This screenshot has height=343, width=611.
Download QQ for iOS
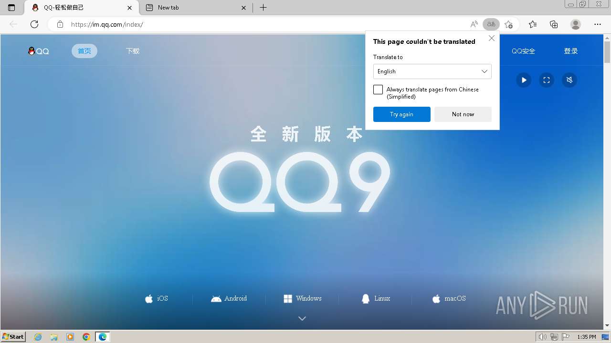click(x=157, y=299)
